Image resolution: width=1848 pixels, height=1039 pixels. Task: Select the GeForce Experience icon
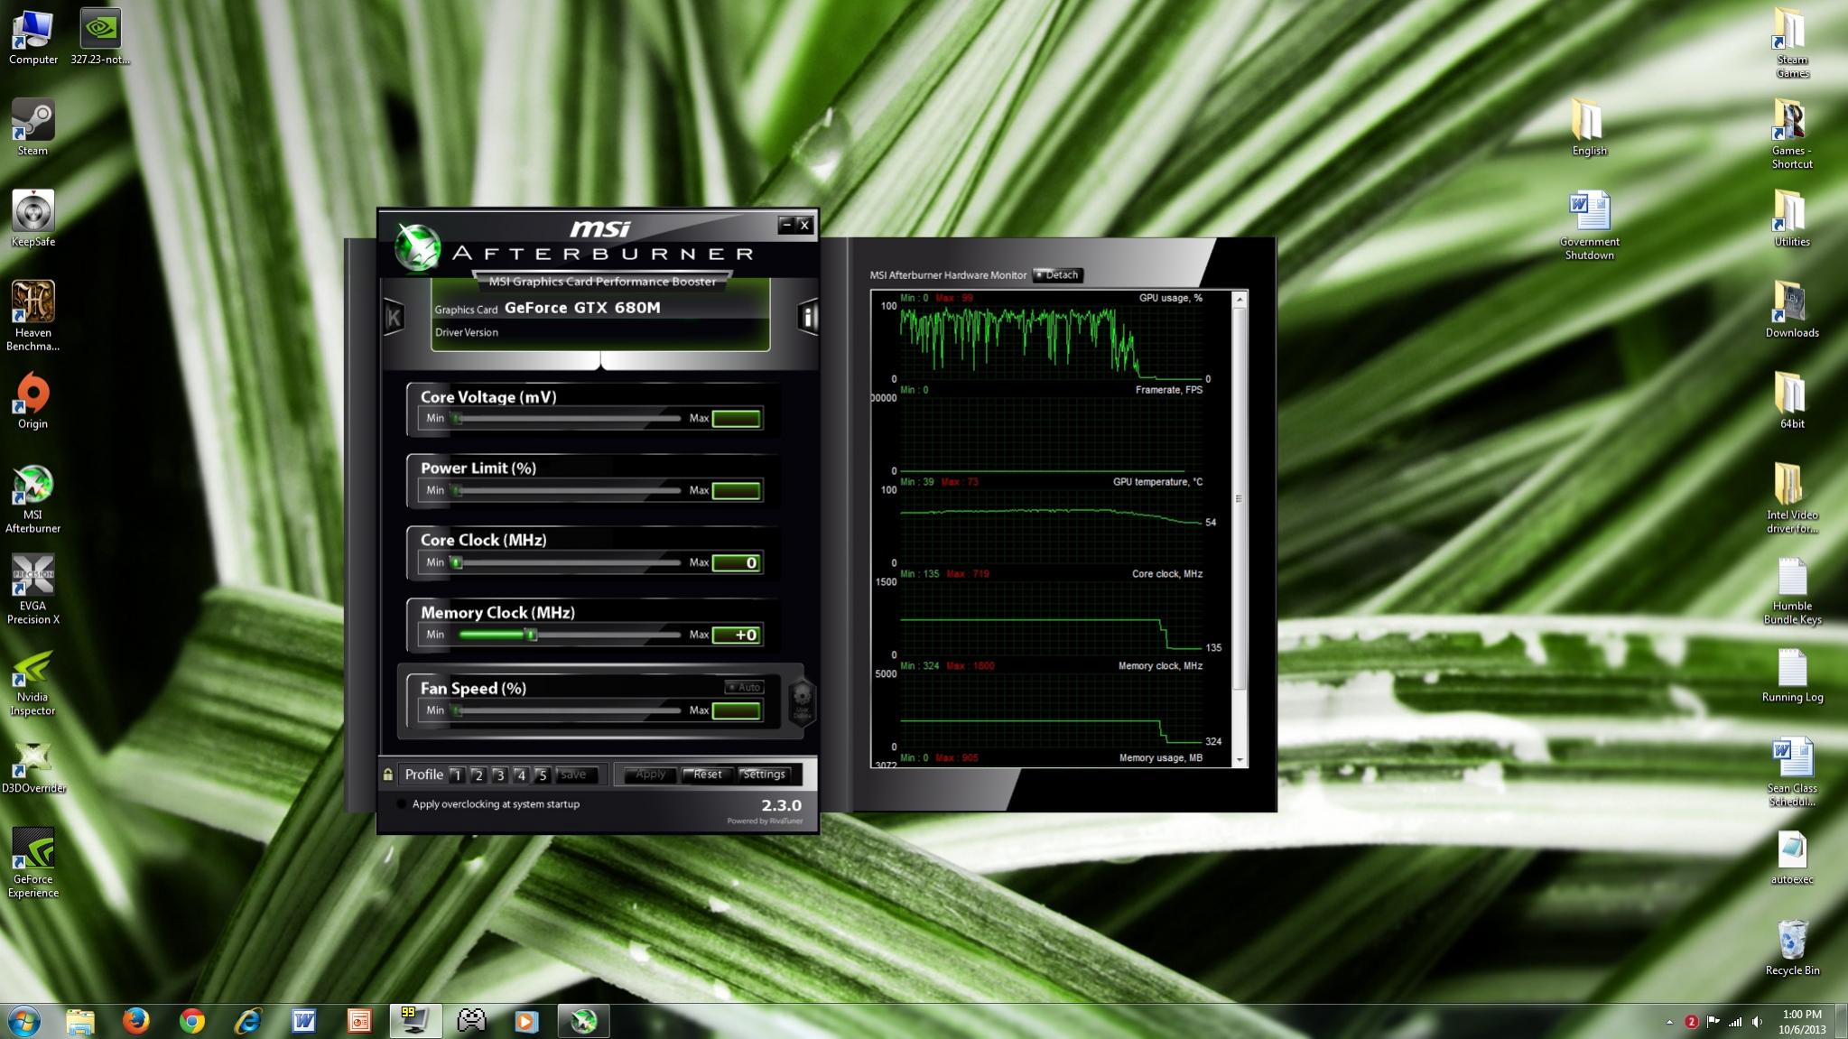pyautogui.click(x=33, y=864)
